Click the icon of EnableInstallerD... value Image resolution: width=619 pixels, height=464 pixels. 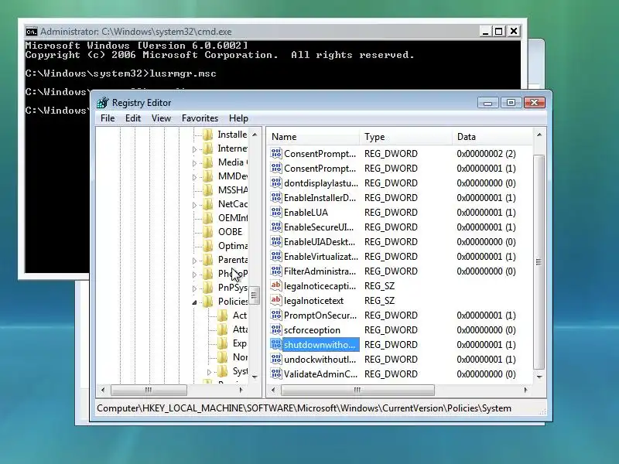276,198
